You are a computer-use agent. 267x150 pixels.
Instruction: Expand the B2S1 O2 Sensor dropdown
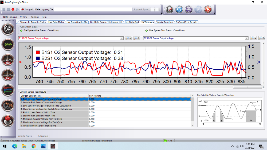[247, 38]
